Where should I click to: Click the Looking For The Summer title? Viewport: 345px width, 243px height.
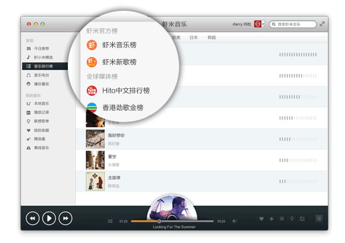tap(174, 227)
